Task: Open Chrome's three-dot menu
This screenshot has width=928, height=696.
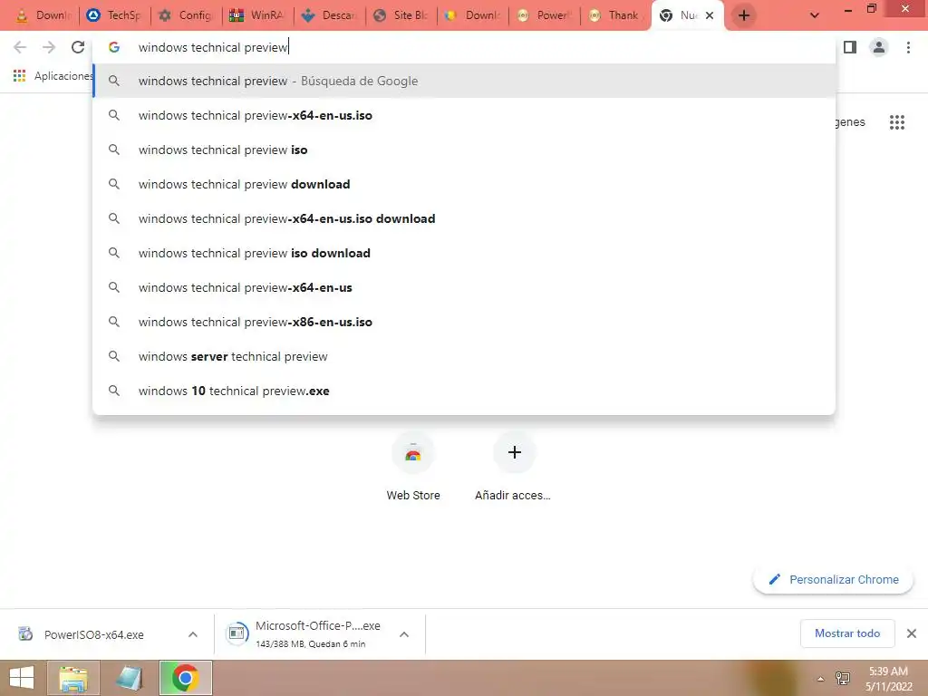Action: [908, 47]
